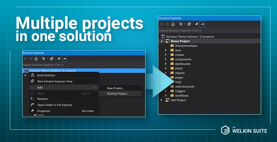The image size is (277, 142).
Task: Click the email folder icon
Action: (172, 68)
